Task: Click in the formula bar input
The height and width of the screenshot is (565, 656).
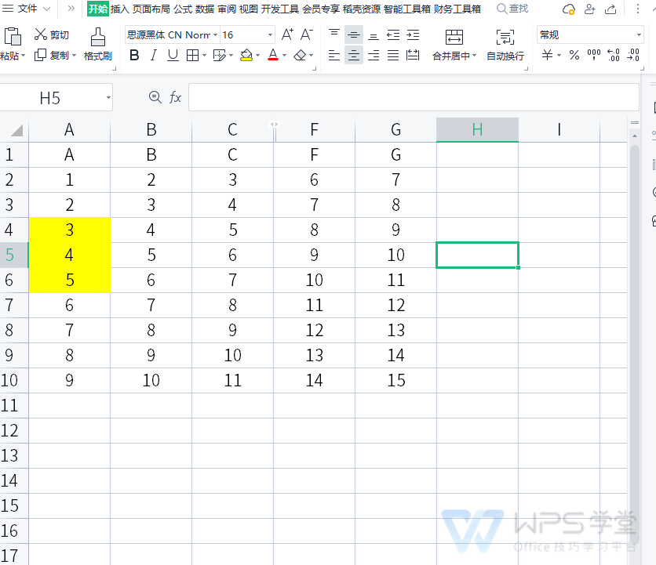Action: click(414, 97)
